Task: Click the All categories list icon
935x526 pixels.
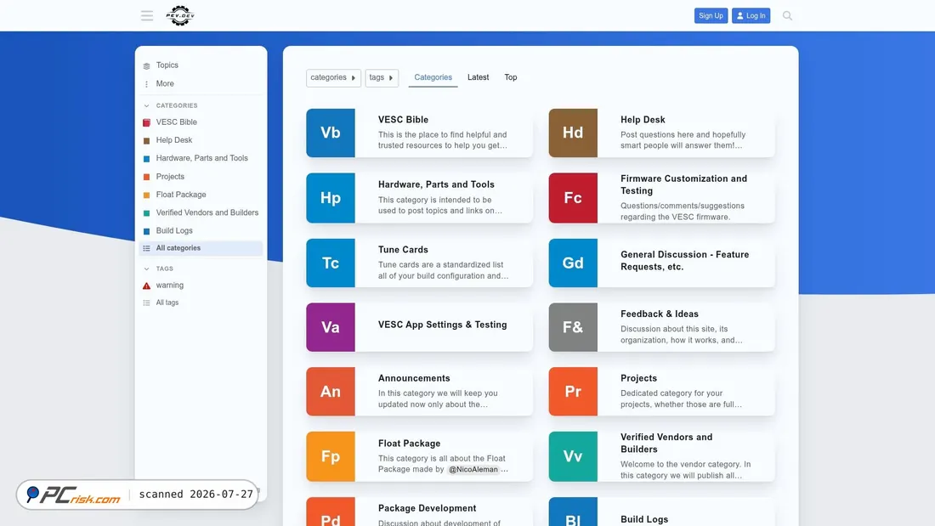Action: point(147,248)
